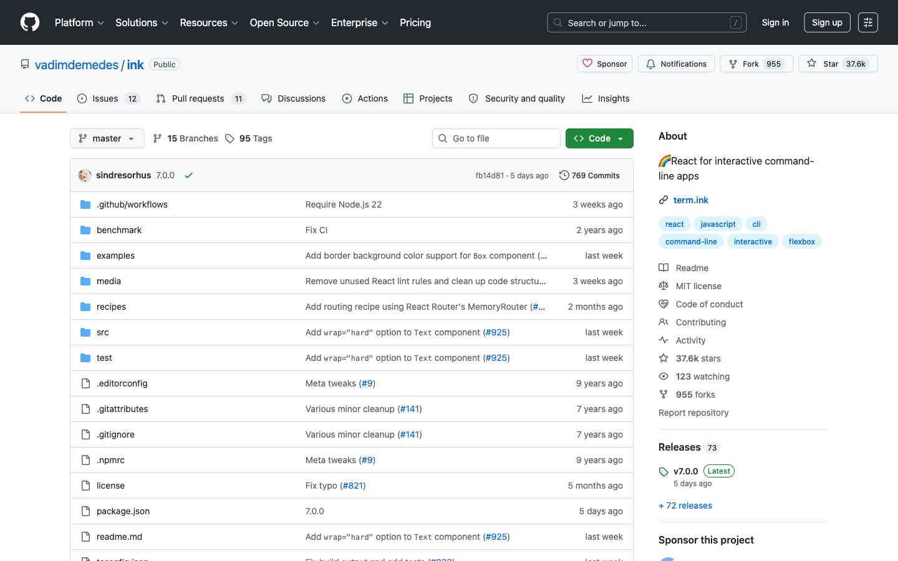Expand the Platform navigation menu
Image resolution: width=898 pixels, height=561 pixels.
79,22
